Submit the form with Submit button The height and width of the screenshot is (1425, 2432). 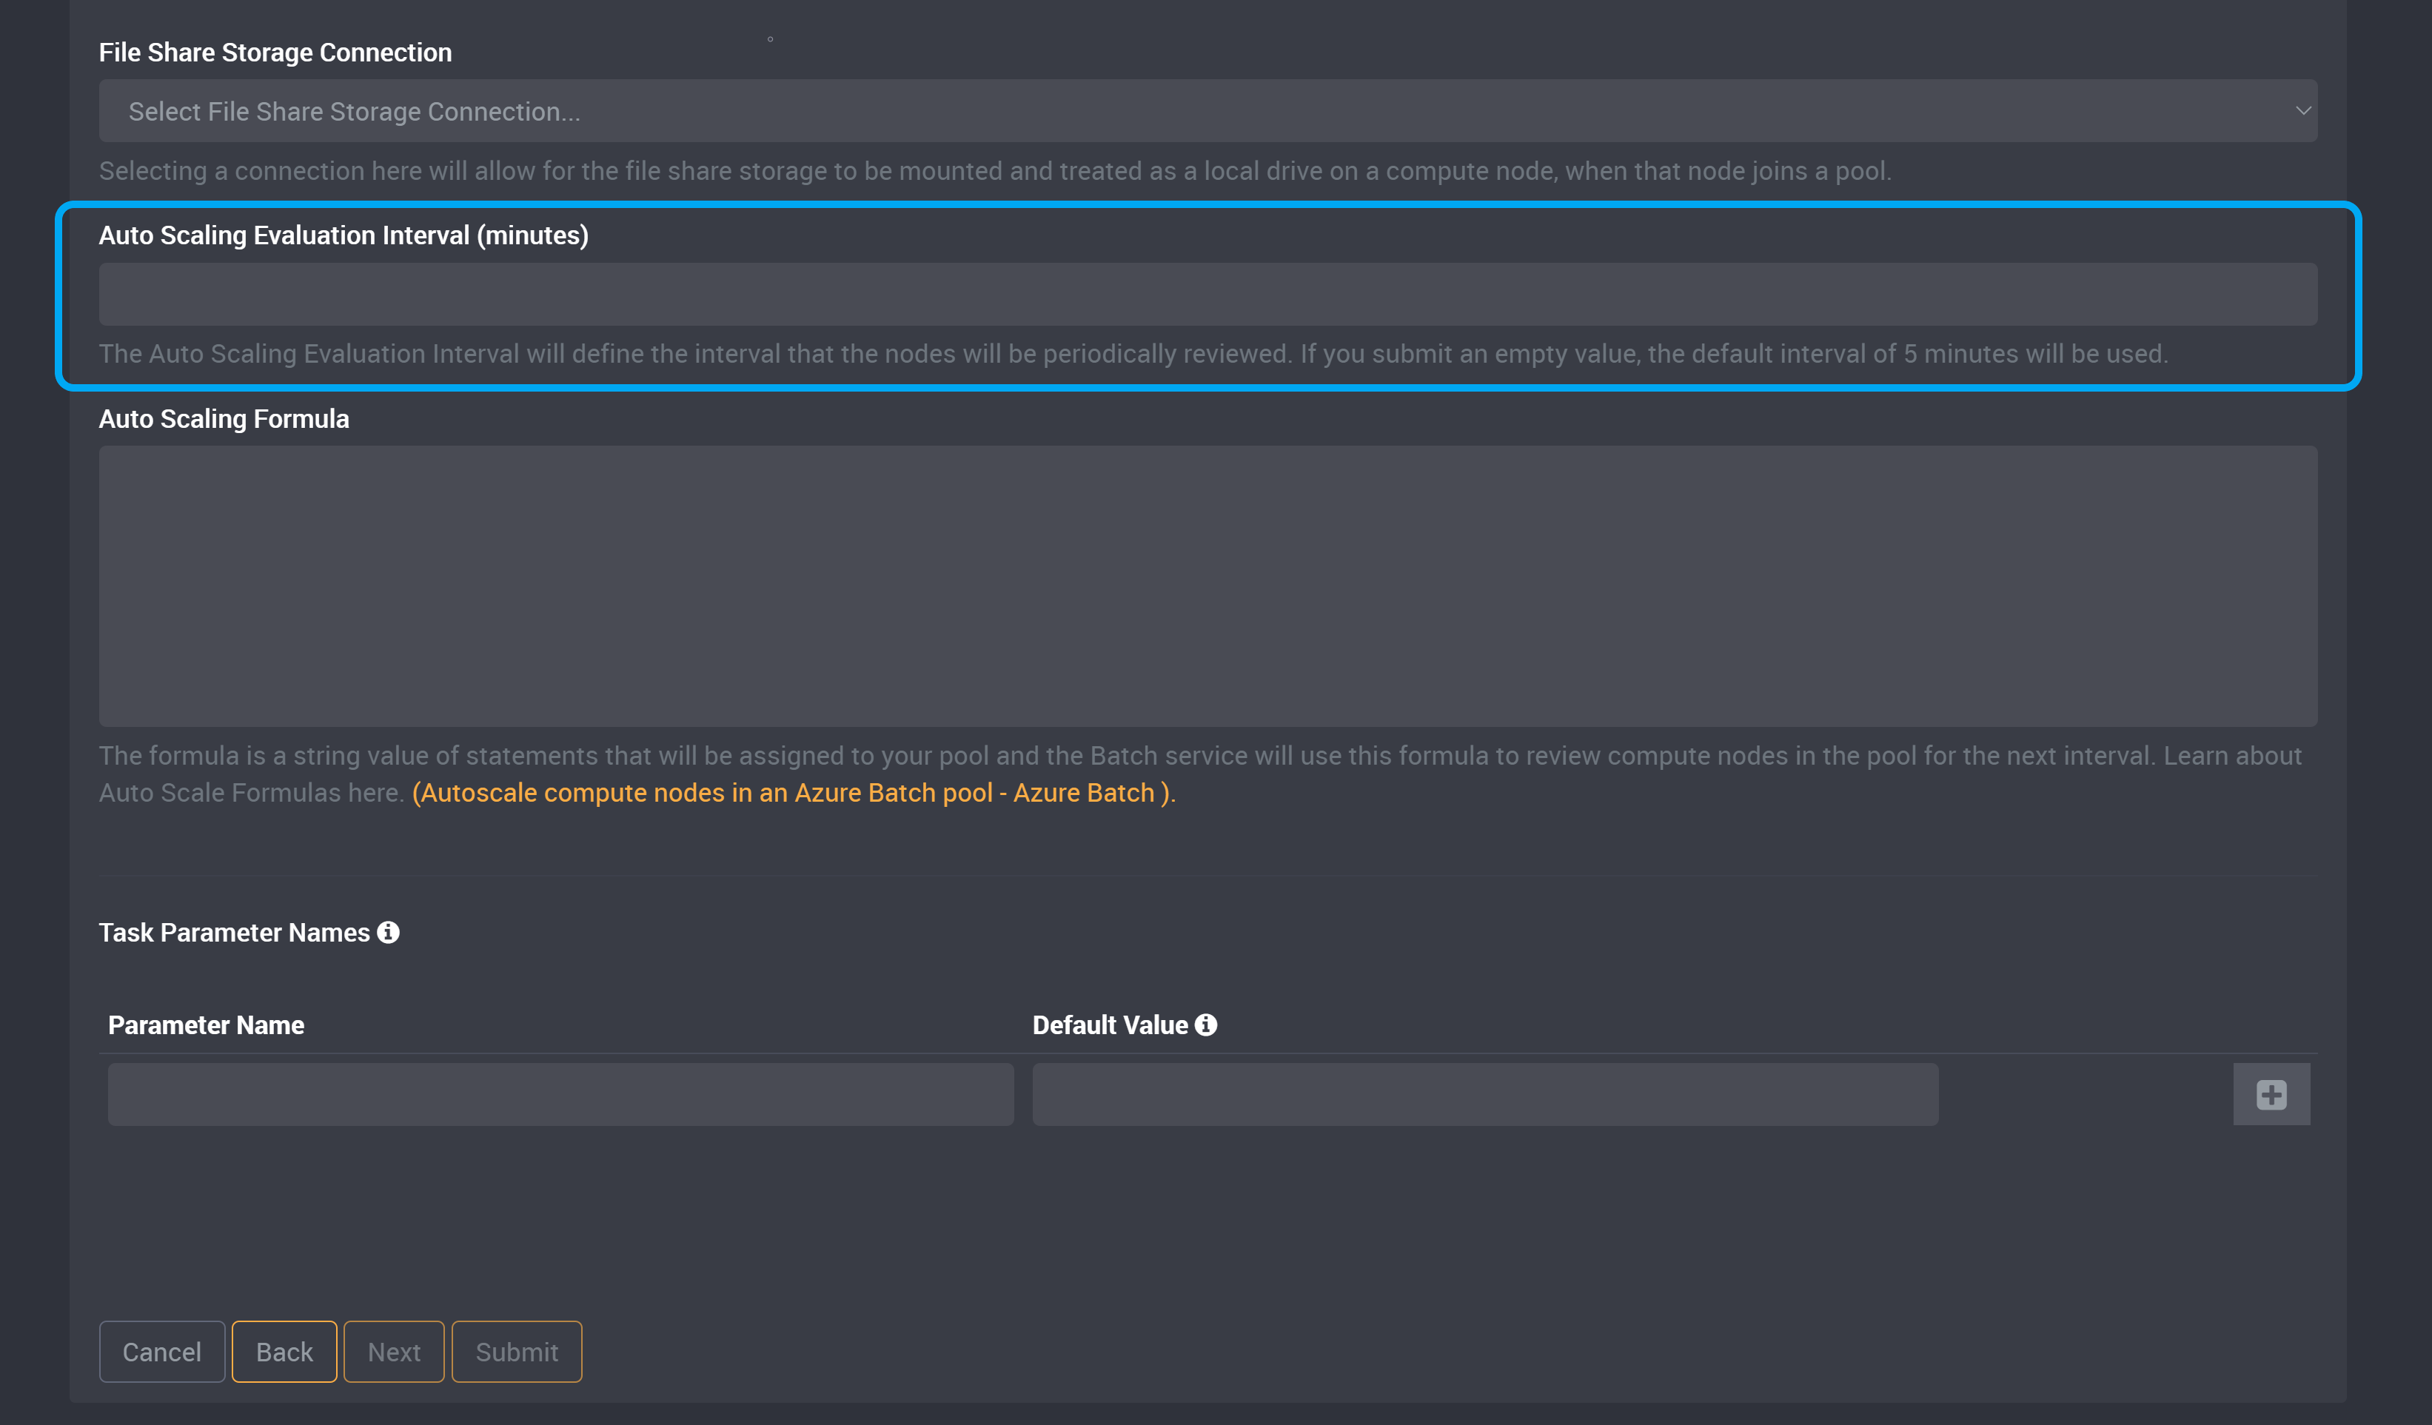[516, 1352]
